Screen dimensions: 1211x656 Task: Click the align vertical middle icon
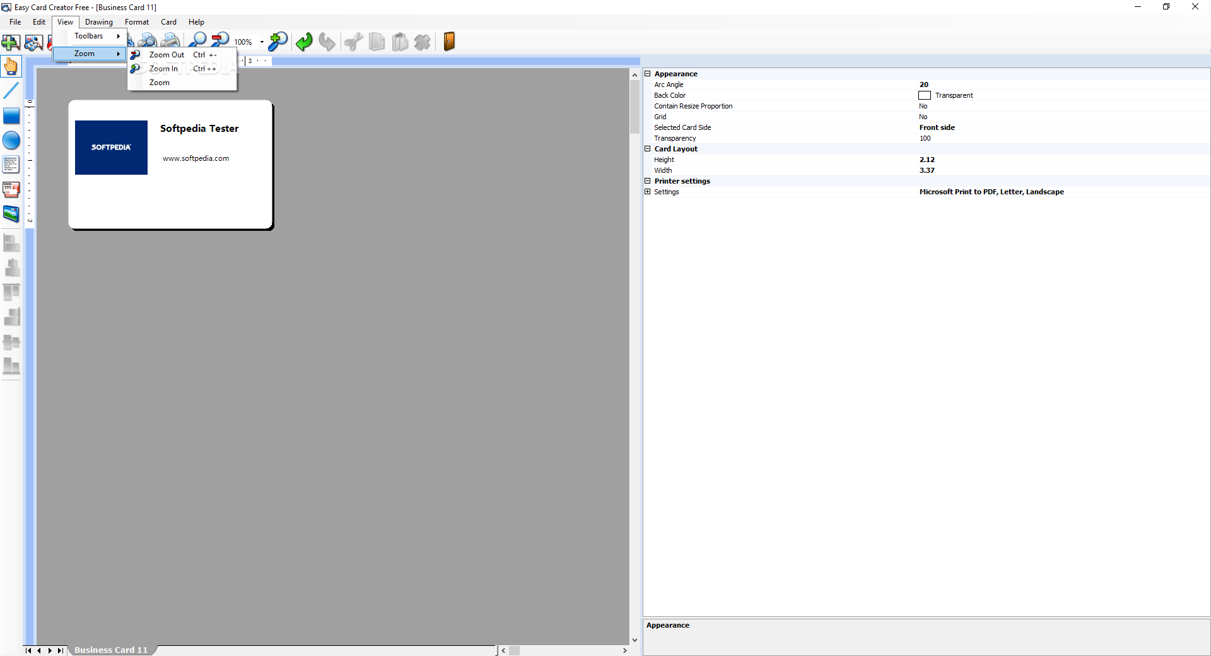click(x=11, y=342)
